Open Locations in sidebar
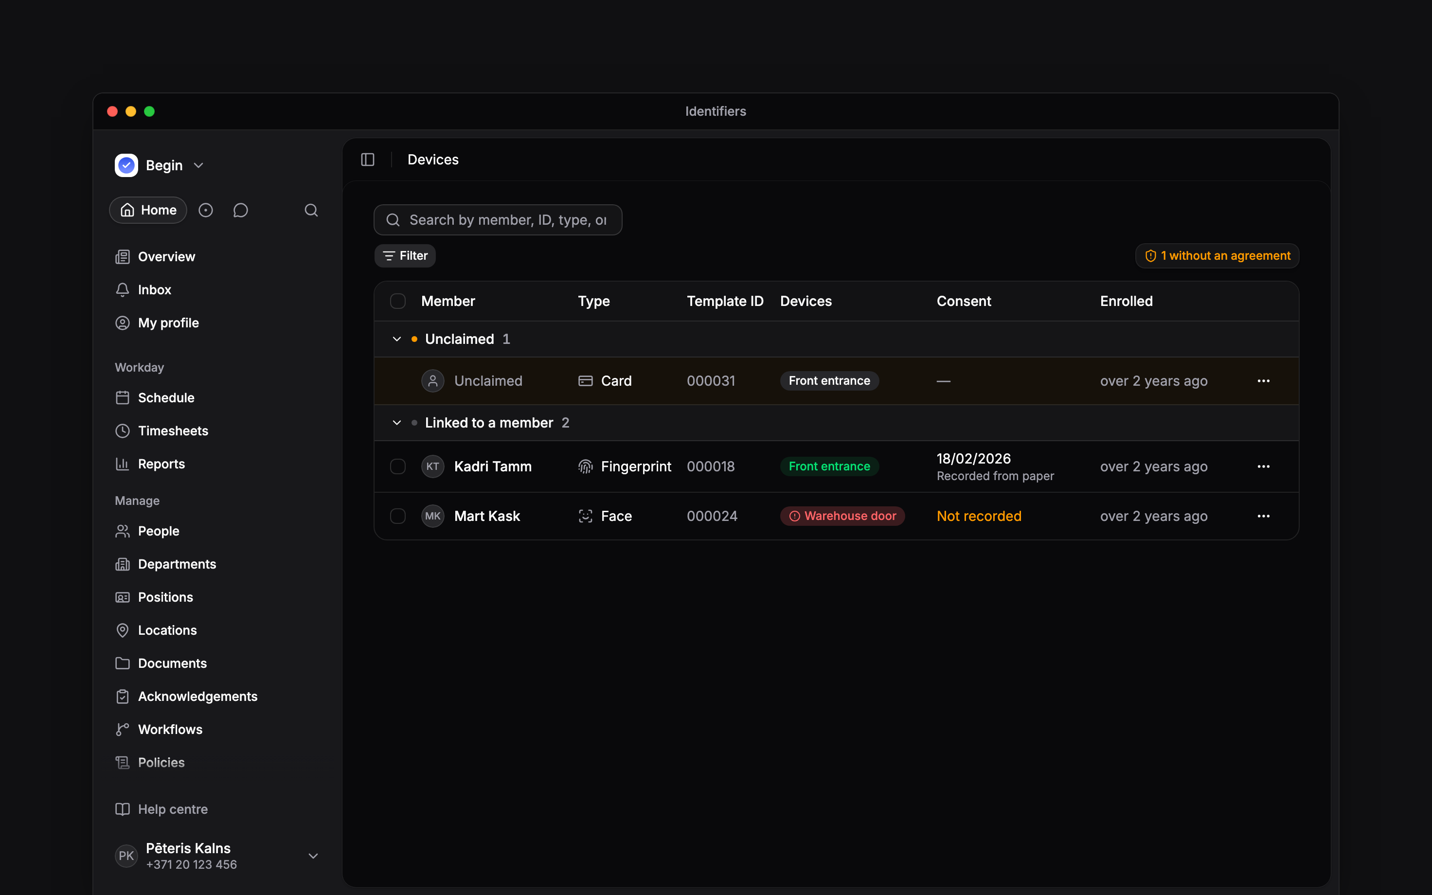 coord(156,630)
